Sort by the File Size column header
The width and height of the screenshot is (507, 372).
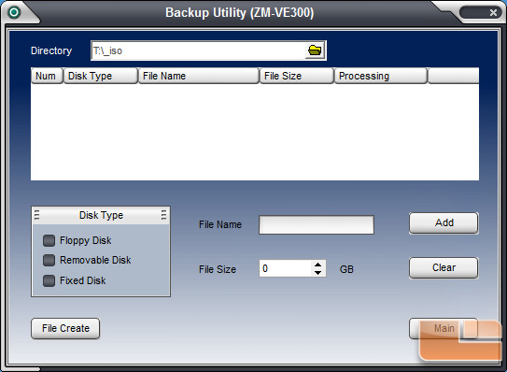coord(297,76)
